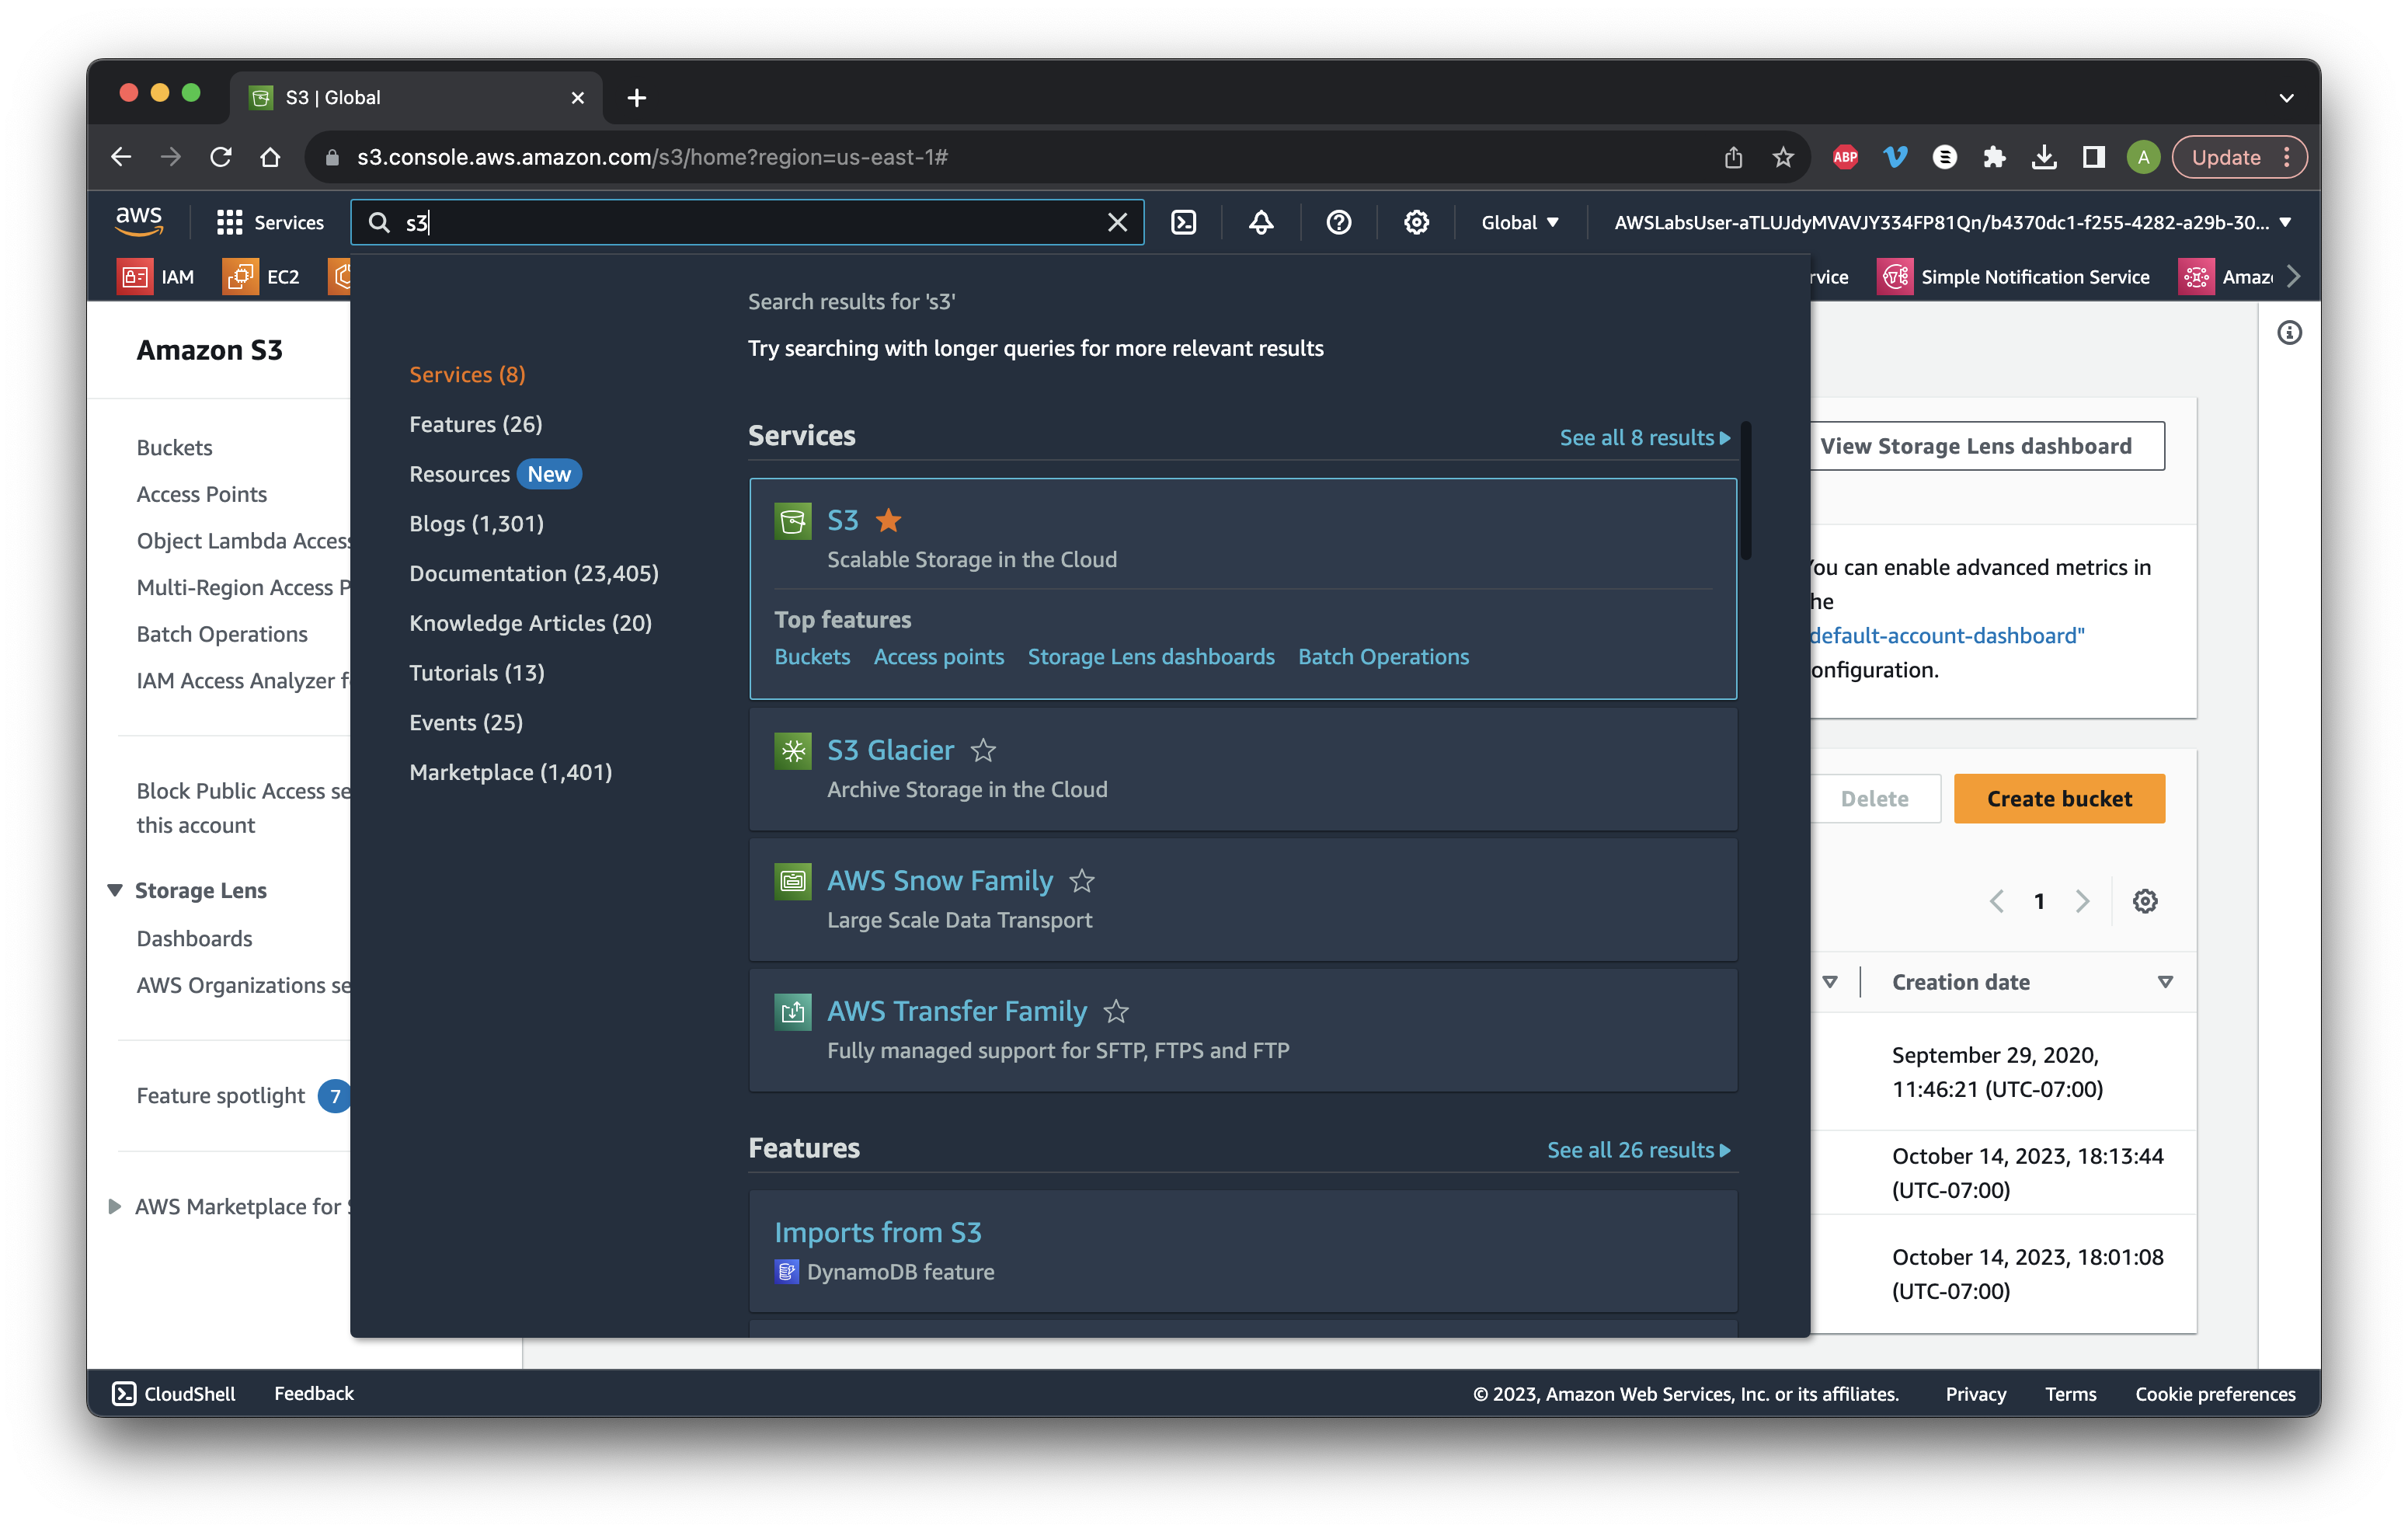Screen dimensions: 2408x1532
Task: Open the S3 service result
Action: (842, 520)
